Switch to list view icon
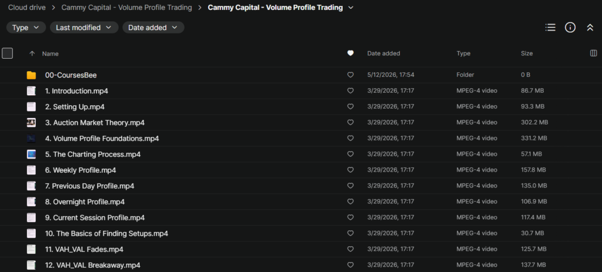 coord(550,28)
